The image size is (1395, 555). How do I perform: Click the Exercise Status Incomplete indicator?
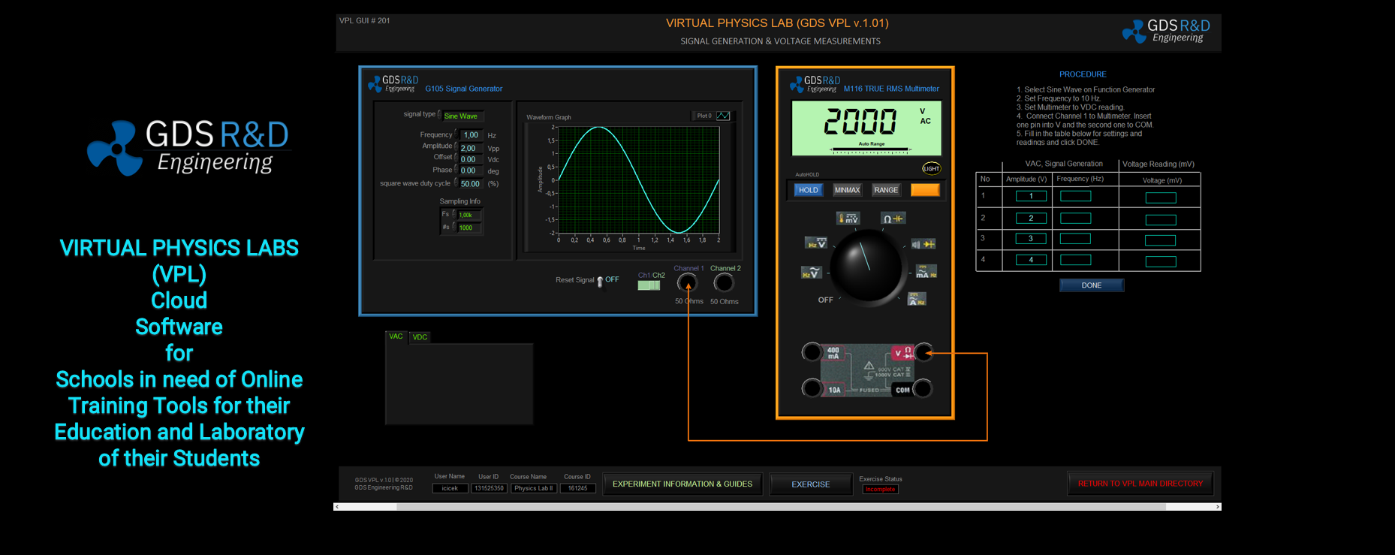[x=880, y=490]
